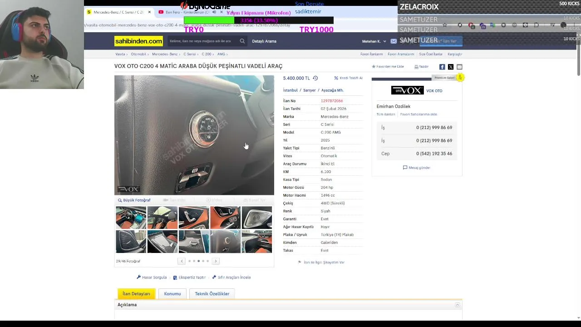Click Otomobil breadcrumb
This screenshot has width=581, height=327.
point(138,54)
